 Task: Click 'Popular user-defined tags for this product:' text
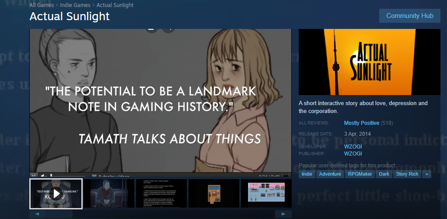(x=348, y=165)
